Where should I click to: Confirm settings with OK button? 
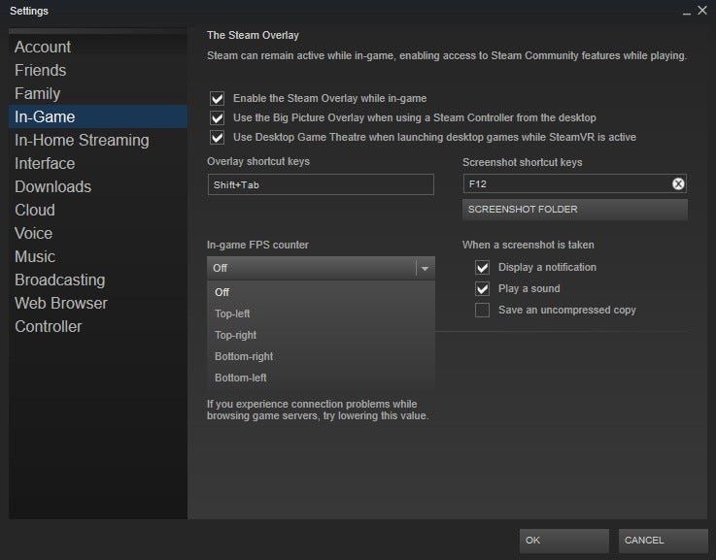[x=563, y=541]
